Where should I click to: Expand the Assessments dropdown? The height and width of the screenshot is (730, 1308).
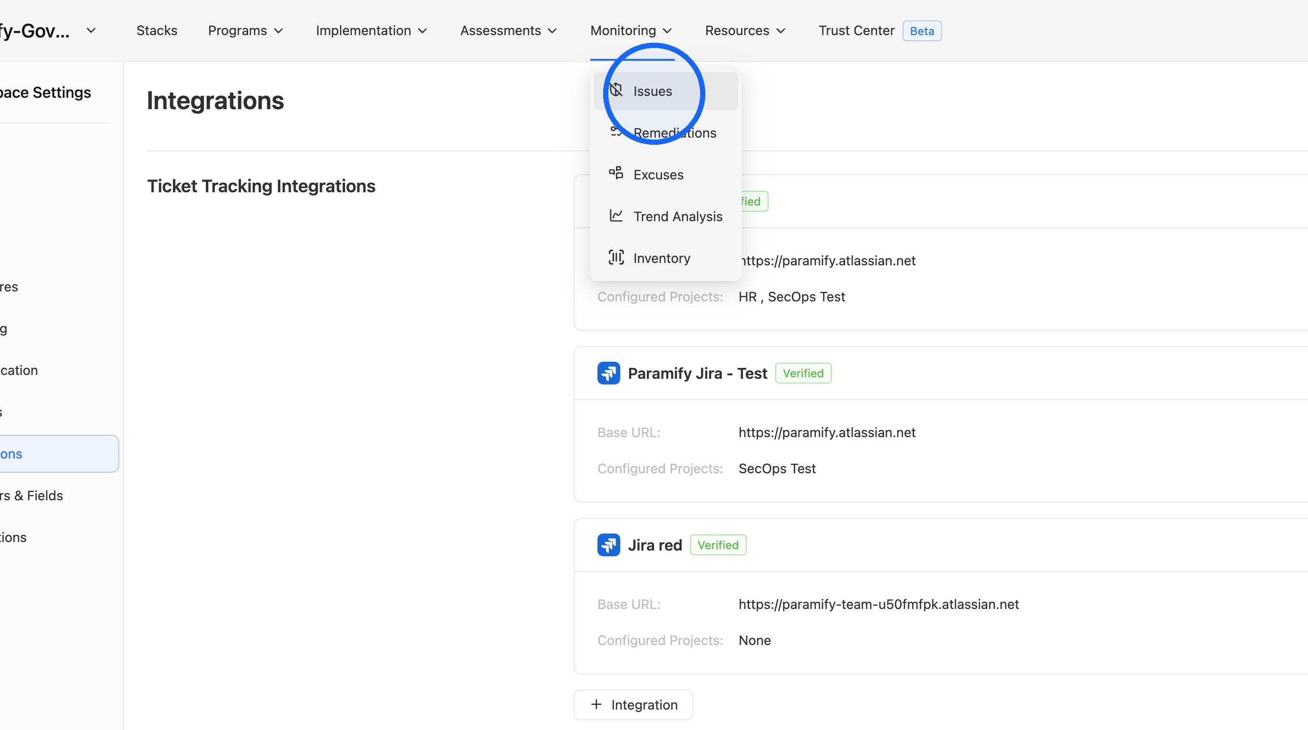[x=508, y=30]
